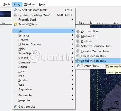The height and width of the screenshot is (111, 121).
Task: Click the Linear Motion Blur icon
Action: (78, 56)
